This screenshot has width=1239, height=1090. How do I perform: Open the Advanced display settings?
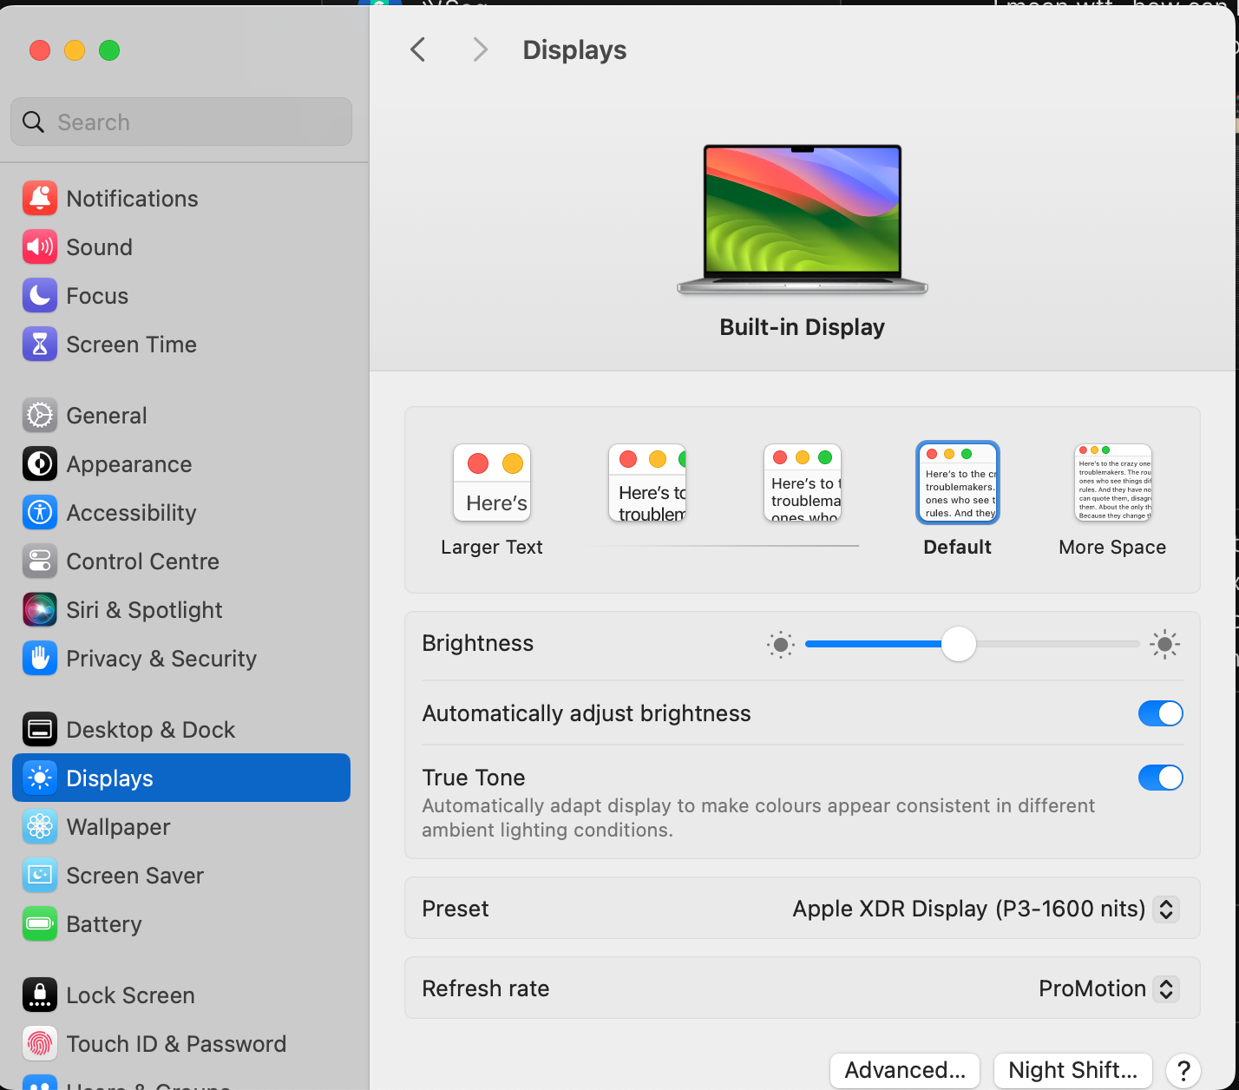point(905,1070)
